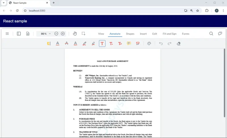Open the Chrome three-dot menu
This screenshot has height=138, width=227.
(x=223, y=10)
